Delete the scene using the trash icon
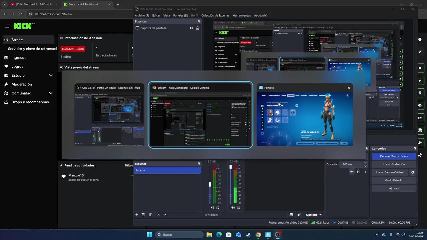This screenshot has width=427, height=240. 143,215
